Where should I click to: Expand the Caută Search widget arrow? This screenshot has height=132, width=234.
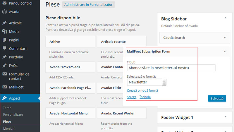225,38
